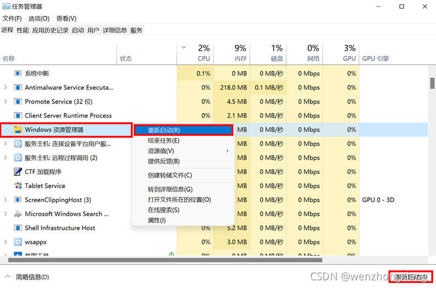Open the 资源值(V) submenu arrow
Screen dimensions: 436x288
[227, 151]
